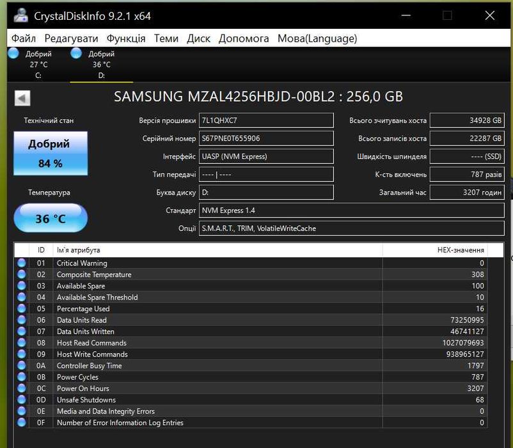The image size is (513, 448).
Task: Click the standard field NVM Express 1.4
Action: (x=352, y=211)
